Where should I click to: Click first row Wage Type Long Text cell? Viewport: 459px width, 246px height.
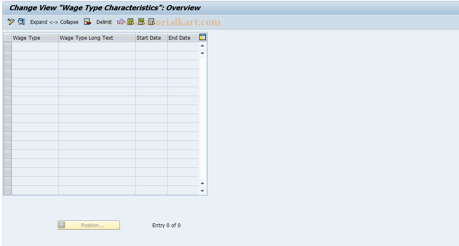point(97,47)
